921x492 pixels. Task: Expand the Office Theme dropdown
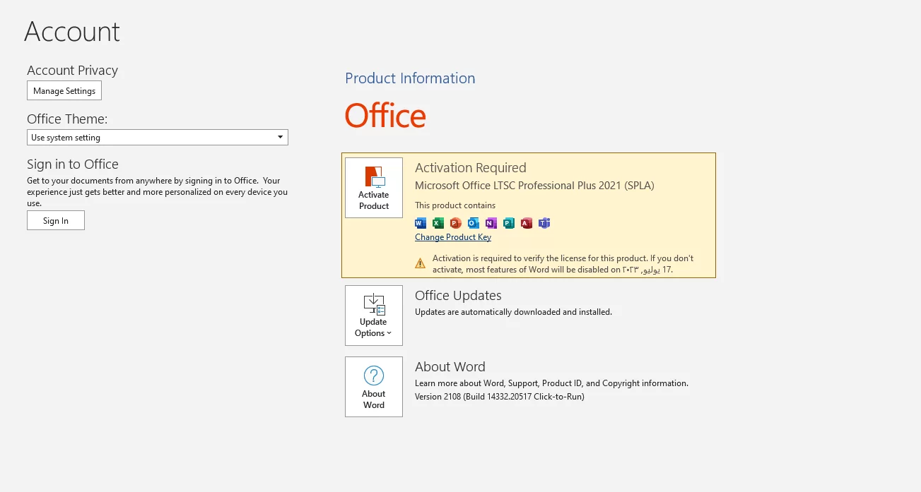point(158,138)
